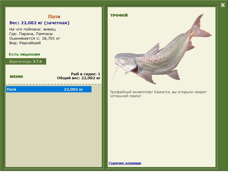Open the МЕНЮ button
Screen dimensions: 228x175
pyautogui.click(x=16, y=77)
